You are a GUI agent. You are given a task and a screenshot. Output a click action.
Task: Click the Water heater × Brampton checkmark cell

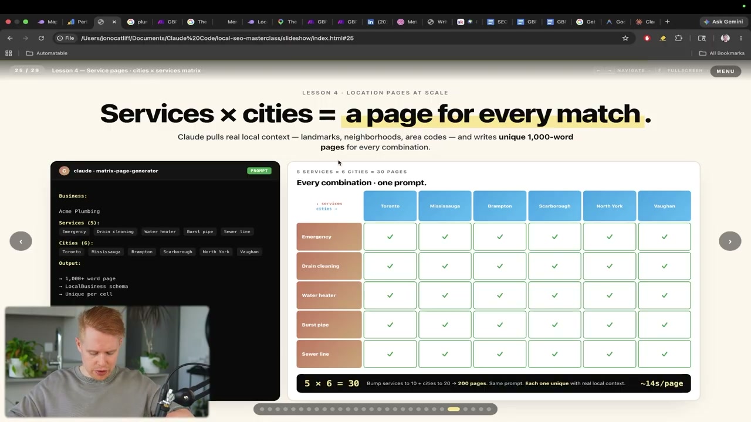click(x=500, y=295)
